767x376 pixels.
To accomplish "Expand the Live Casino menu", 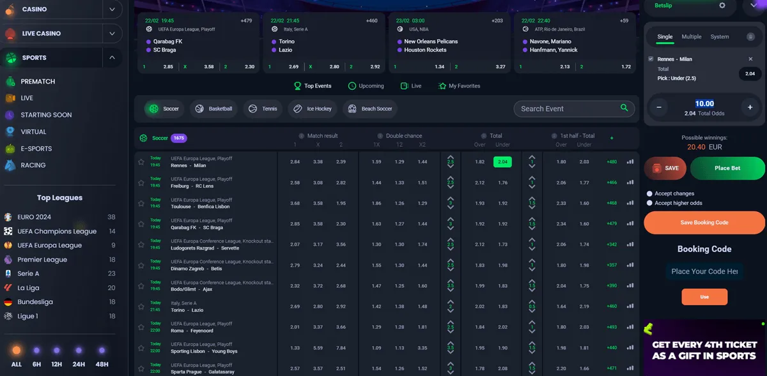I will (111, 33).
